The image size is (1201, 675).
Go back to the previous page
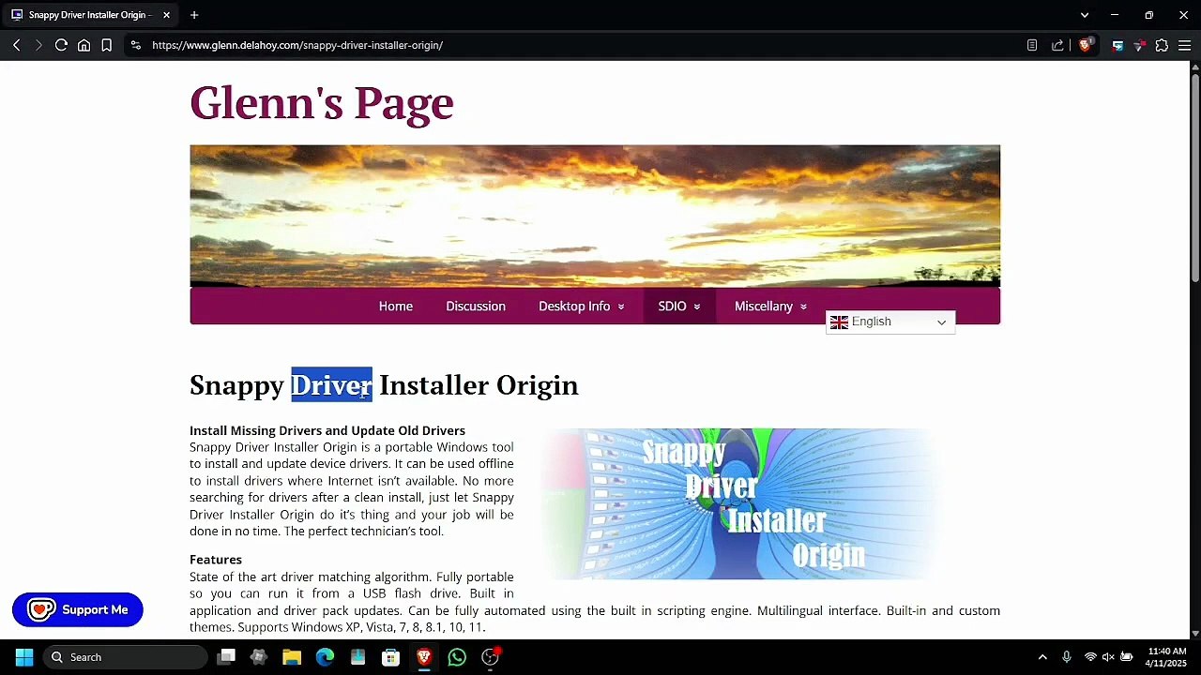click(16, 45)
